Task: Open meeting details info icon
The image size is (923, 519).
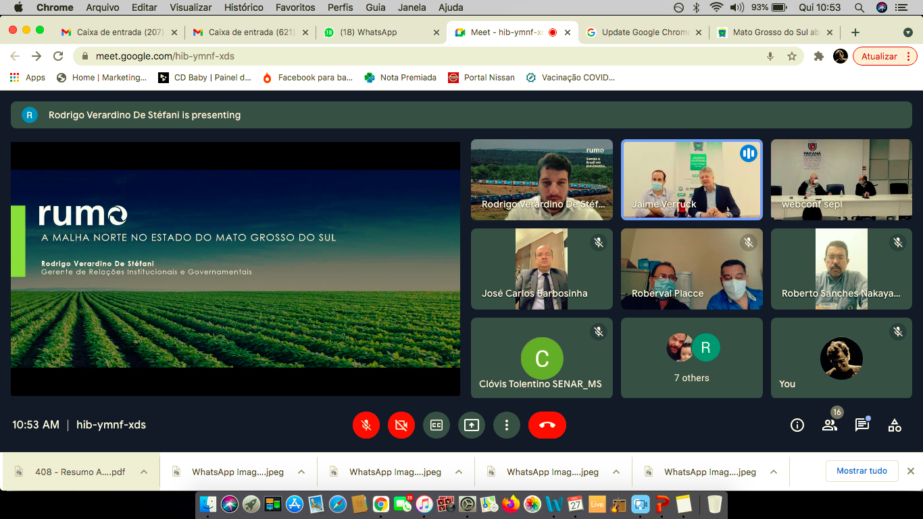Action: click(797, 425)
